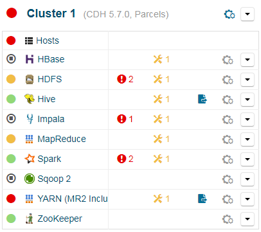Open the Cluster 1 title link

(51, 13)
